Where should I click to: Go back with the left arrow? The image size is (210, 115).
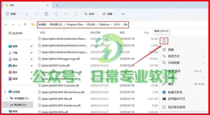tap(6, 24)
